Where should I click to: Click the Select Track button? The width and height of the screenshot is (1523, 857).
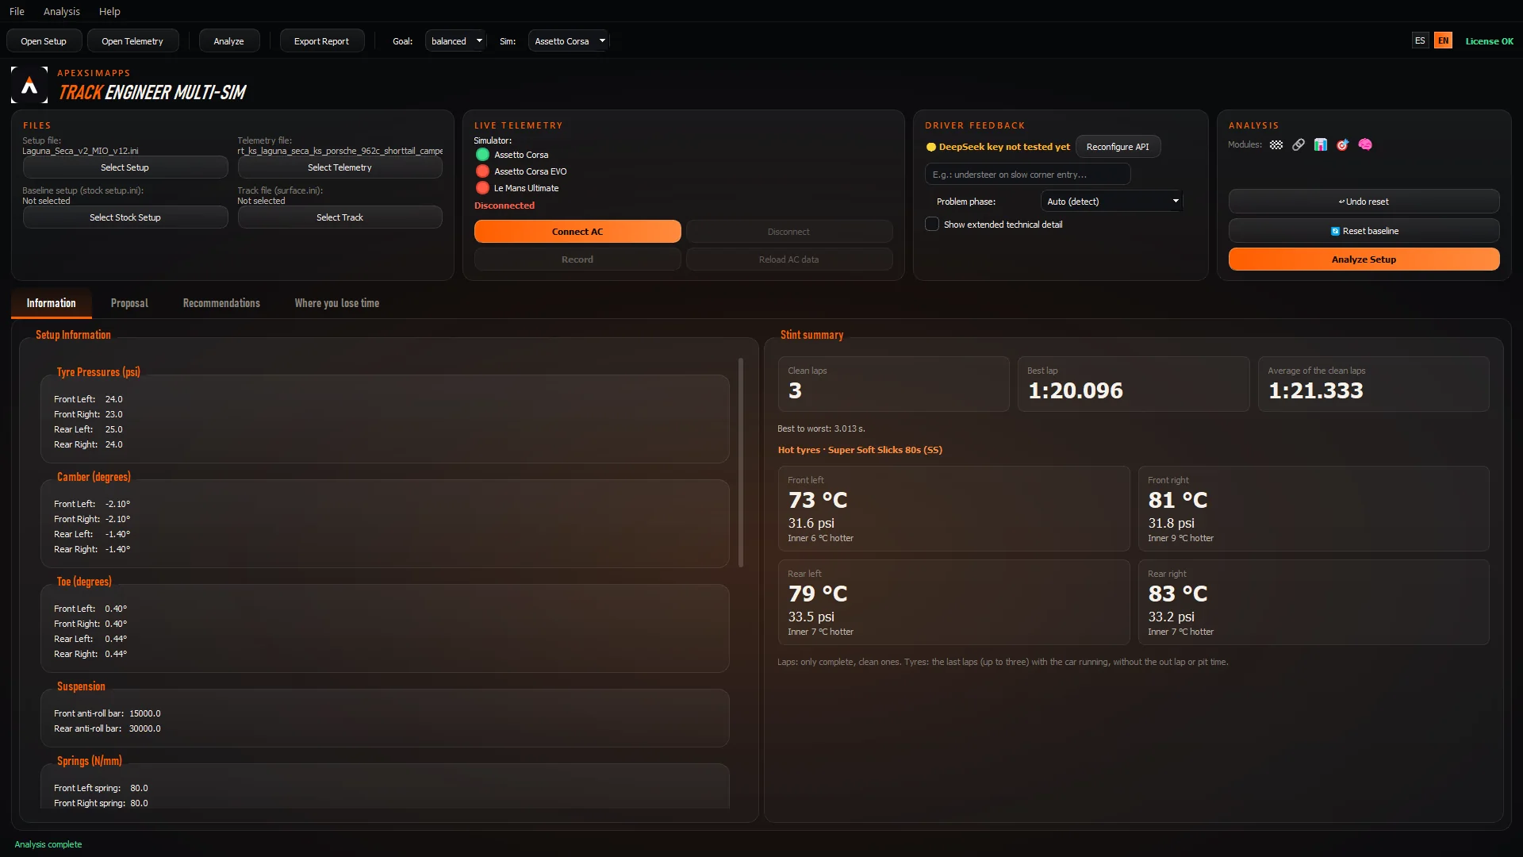(340, 217)
